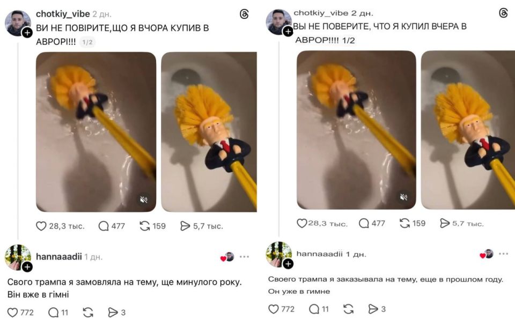
Task: Open chotkiy_vibe profile from left post username
Action: (x=63, y=14)
